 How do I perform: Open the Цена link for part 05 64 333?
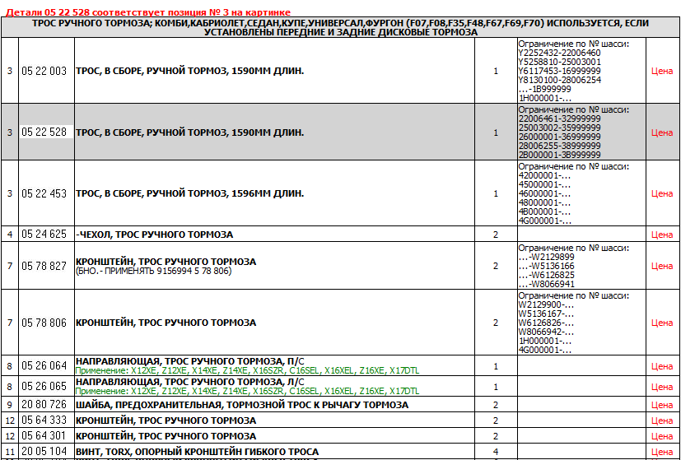click(x=661, y=421)
